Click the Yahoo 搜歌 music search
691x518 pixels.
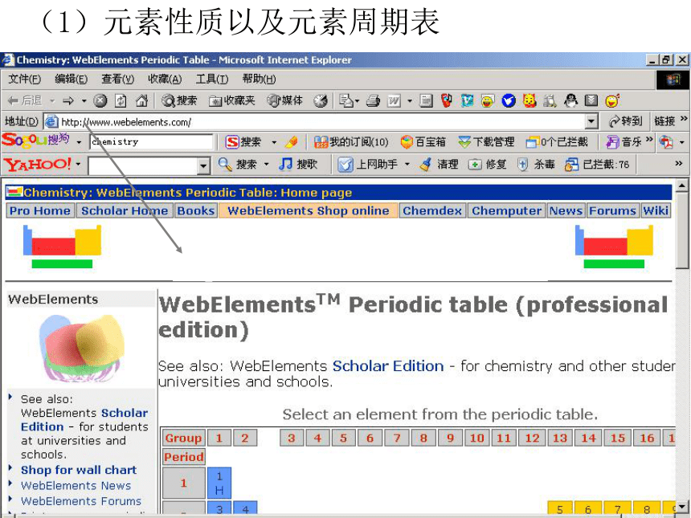pos(298,165)
